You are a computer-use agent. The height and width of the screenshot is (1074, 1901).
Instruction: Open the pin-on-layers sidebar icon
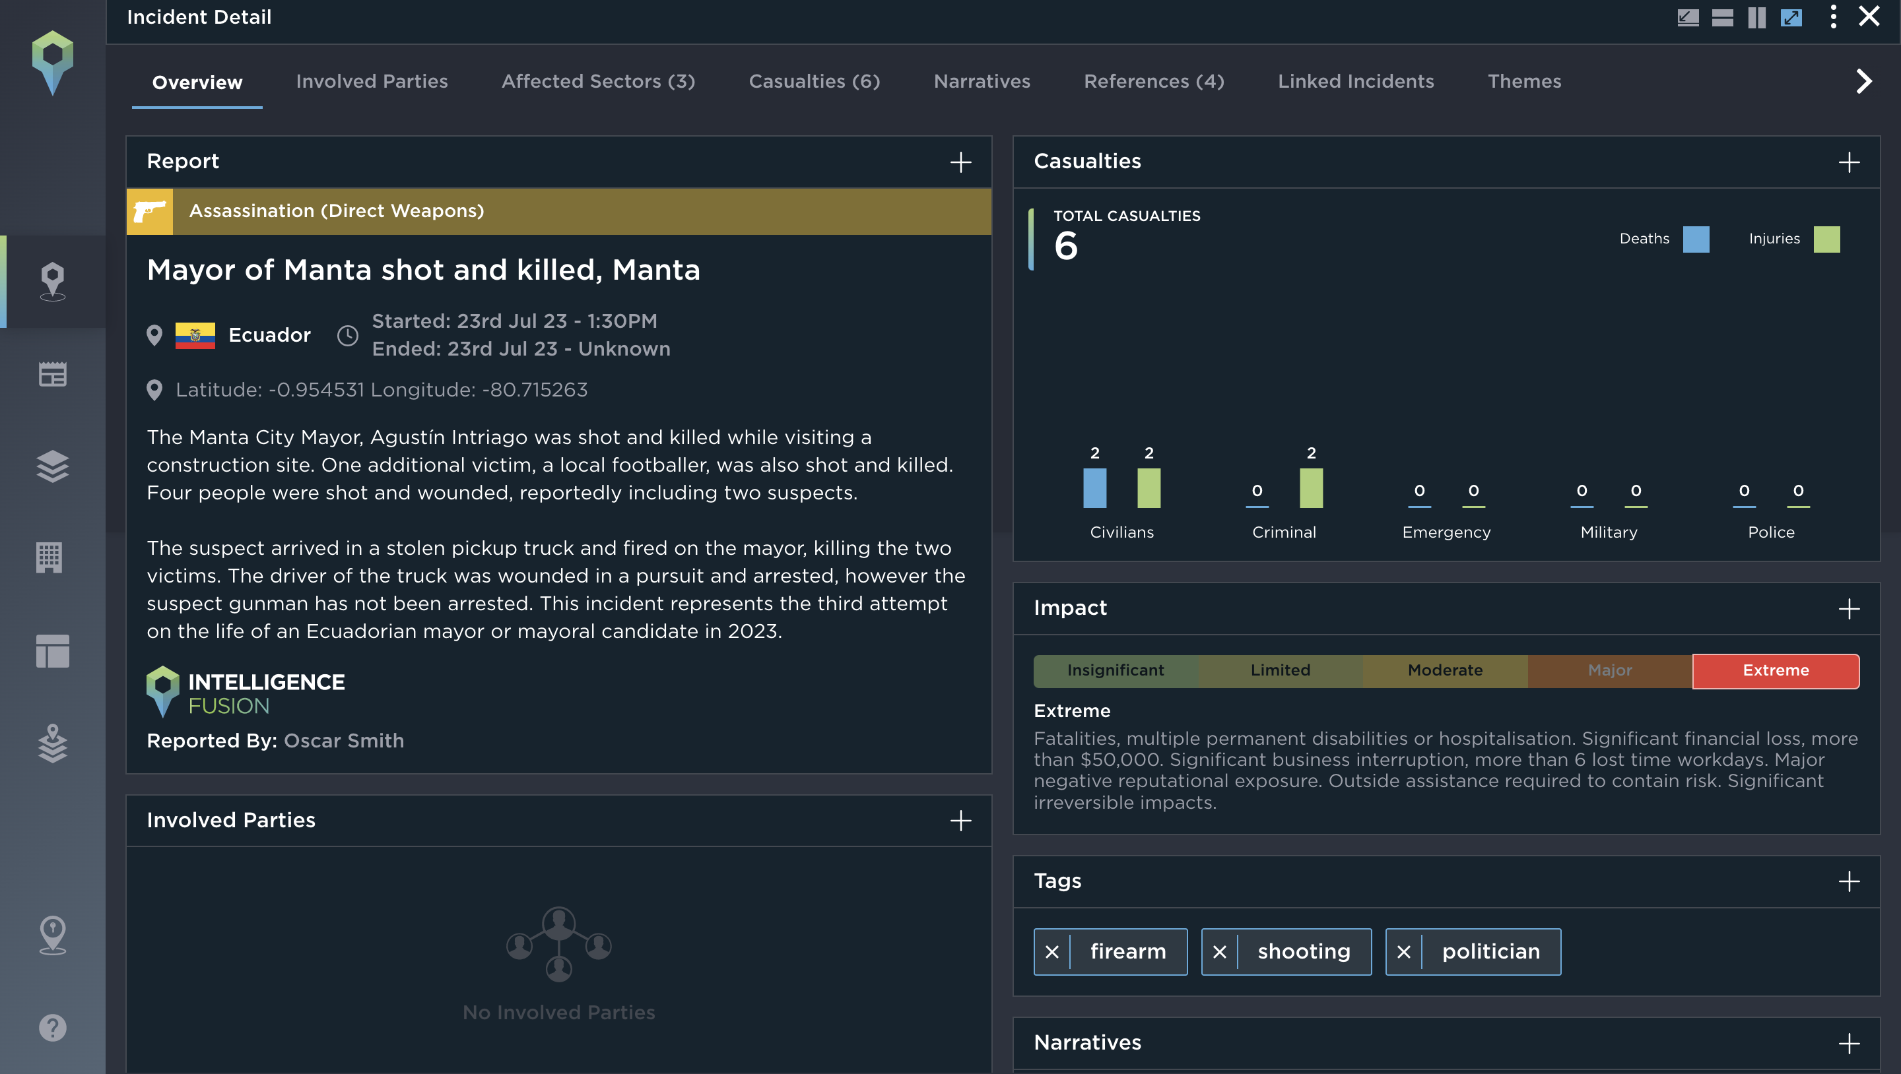[52, 743]
